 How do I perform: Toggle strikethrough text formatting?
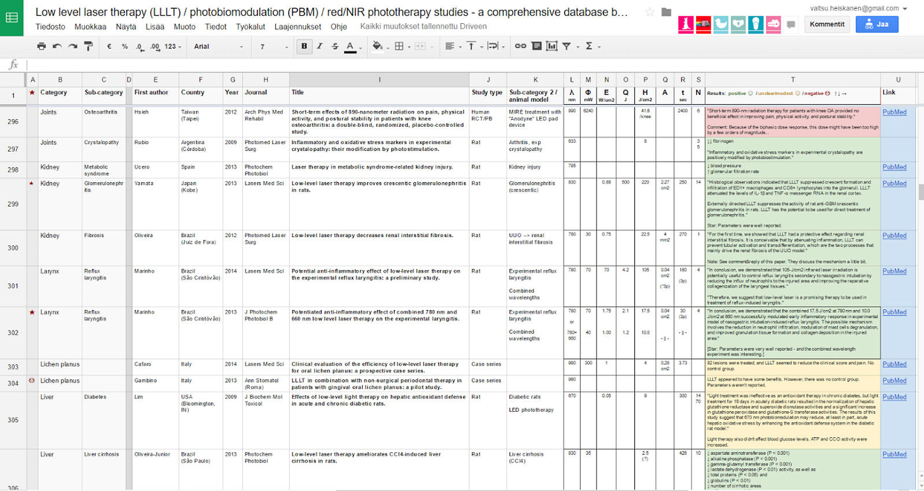coord(335,46)
